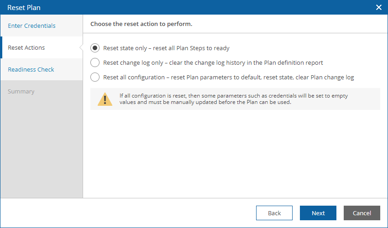Open the Enter Credentials step
The width and height of the screenshot is (388, 228).
coord(31,26)
